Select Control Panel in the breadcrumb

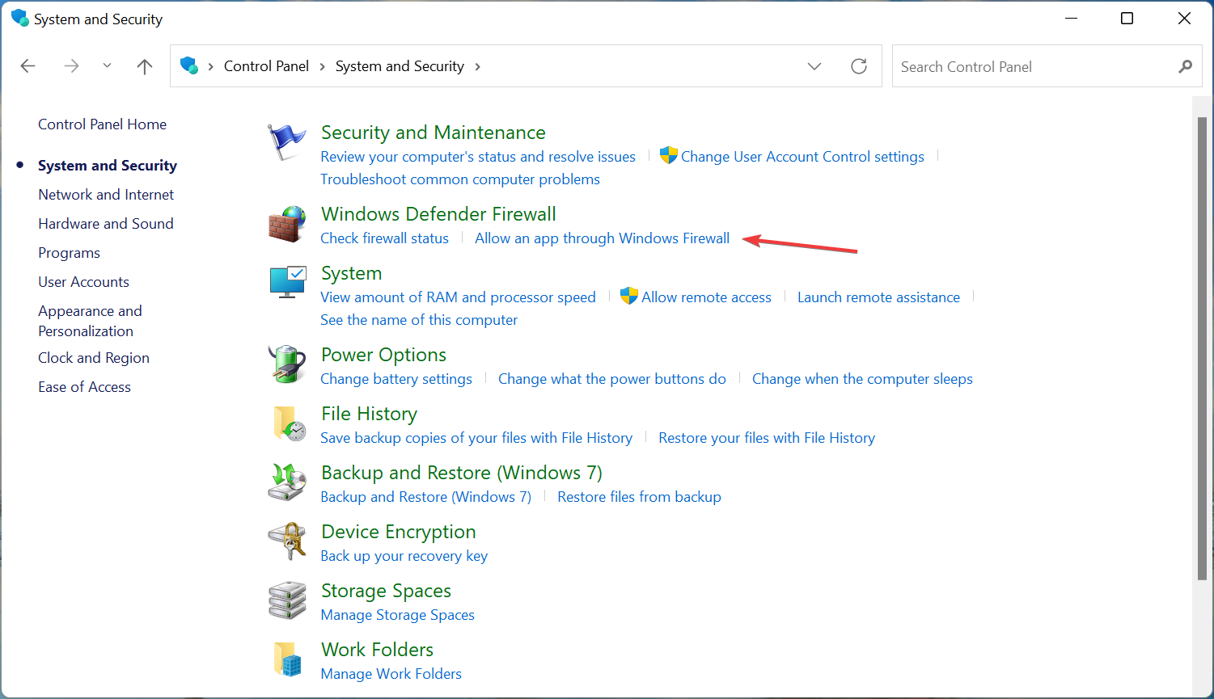[266, 66]
